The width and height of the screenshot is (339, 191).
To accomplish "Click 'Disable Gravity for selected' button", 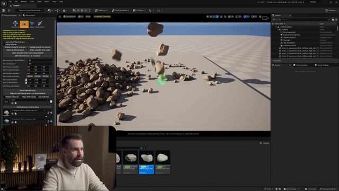I will pos(40,47).
